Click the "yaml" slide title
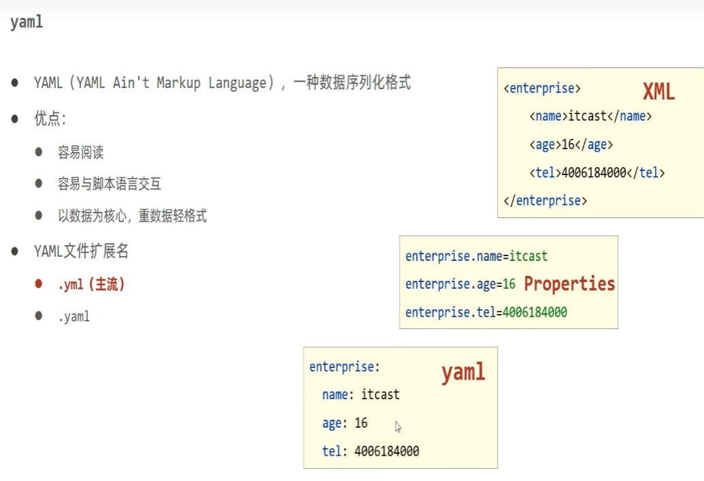This screenshot has height=481, width=704. (27, 22)
